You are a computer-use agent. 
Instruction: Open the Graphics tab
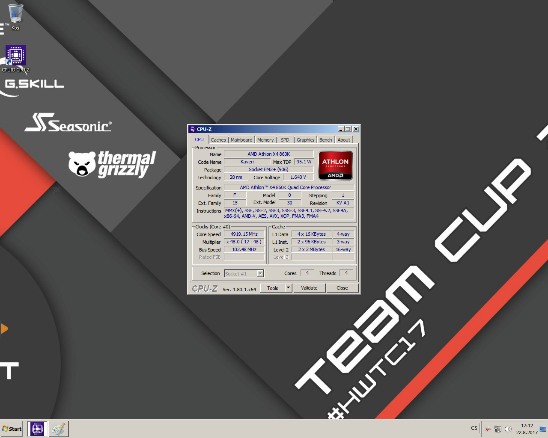coord(306,140)
